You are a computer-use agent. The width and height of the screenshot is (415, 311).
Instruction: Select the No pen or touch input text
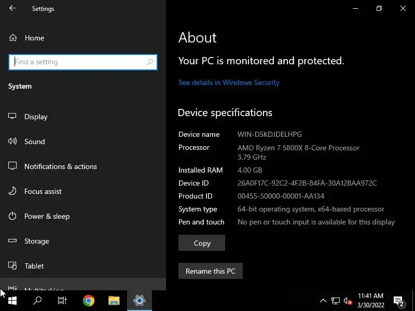point(316,222)
